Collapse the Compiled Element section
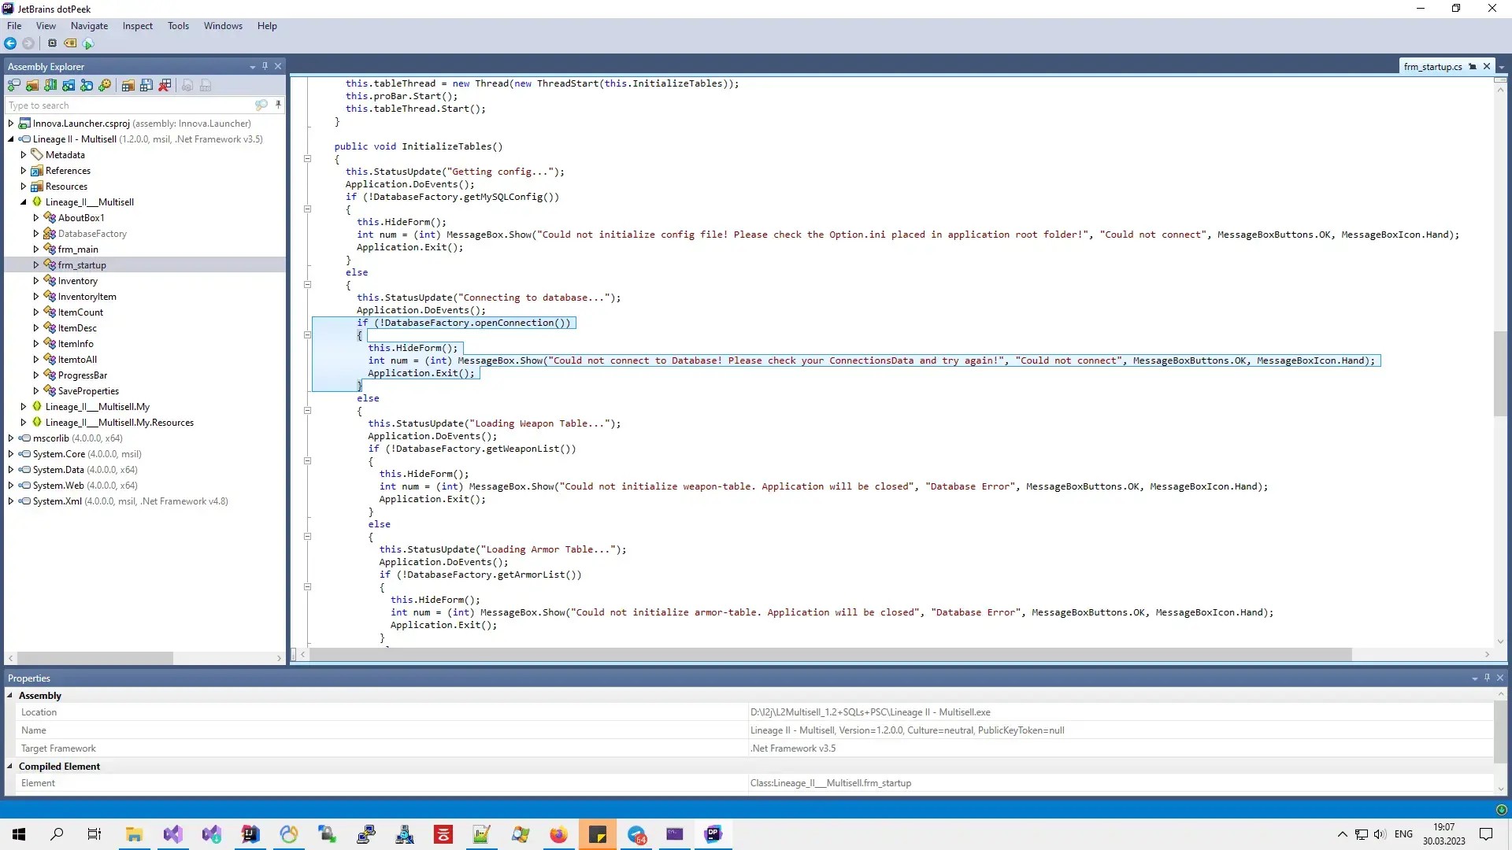The height and width of the screenshot is (850, 1512). (x=10, y=766)
